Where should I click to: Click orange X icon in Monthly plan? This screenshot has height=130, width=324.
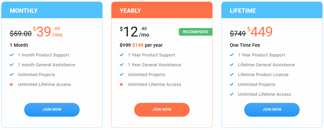pyautogui.click(x=11, y=84)
